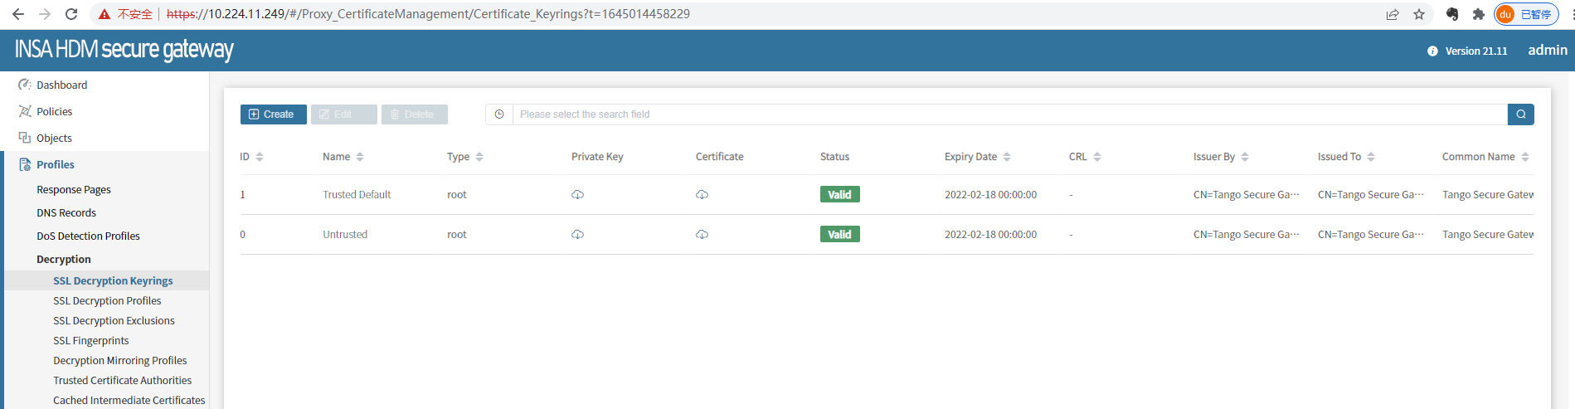Screen dimensions: 1575x409
Task: Open Dashboard in the sidebar
Action: (x=61, y=85)
